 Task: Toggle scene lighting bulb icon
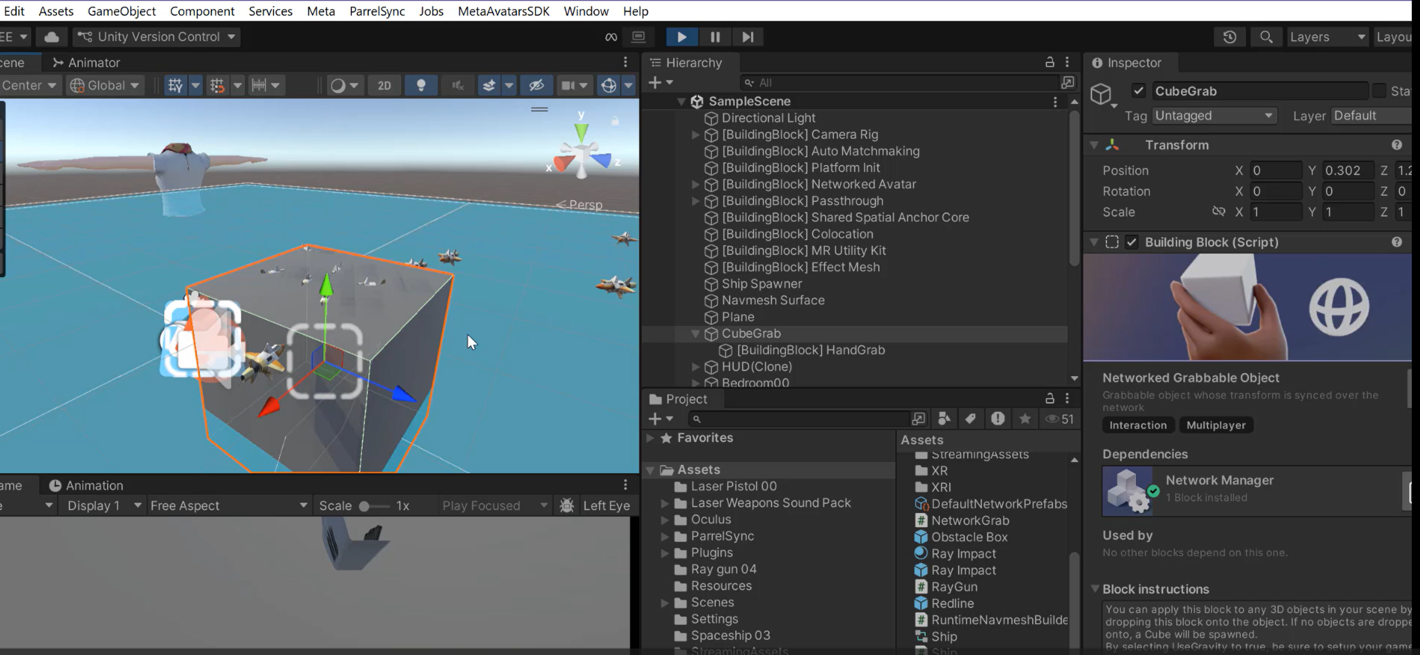[x=421, y=85]
